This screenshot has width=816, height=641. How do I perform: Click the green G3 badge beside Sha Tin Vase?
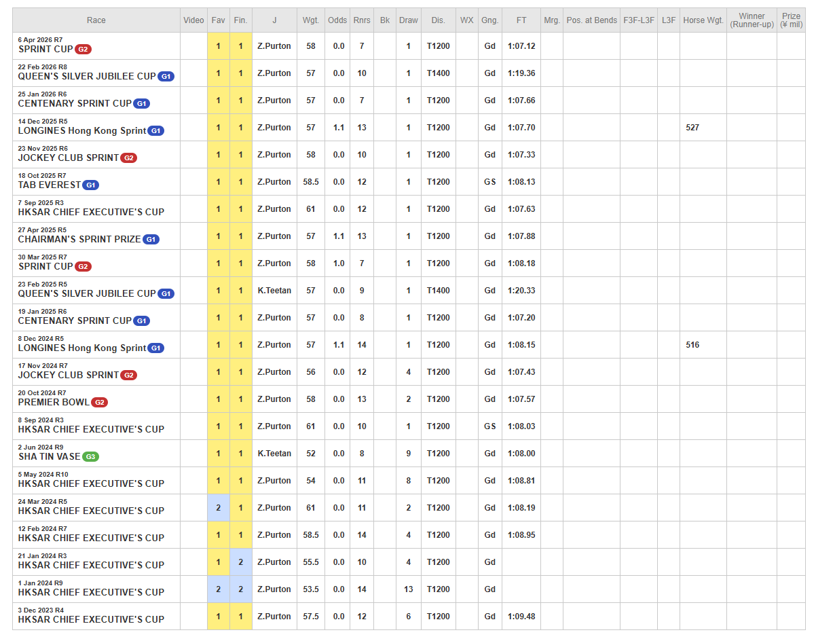point(91,457)
